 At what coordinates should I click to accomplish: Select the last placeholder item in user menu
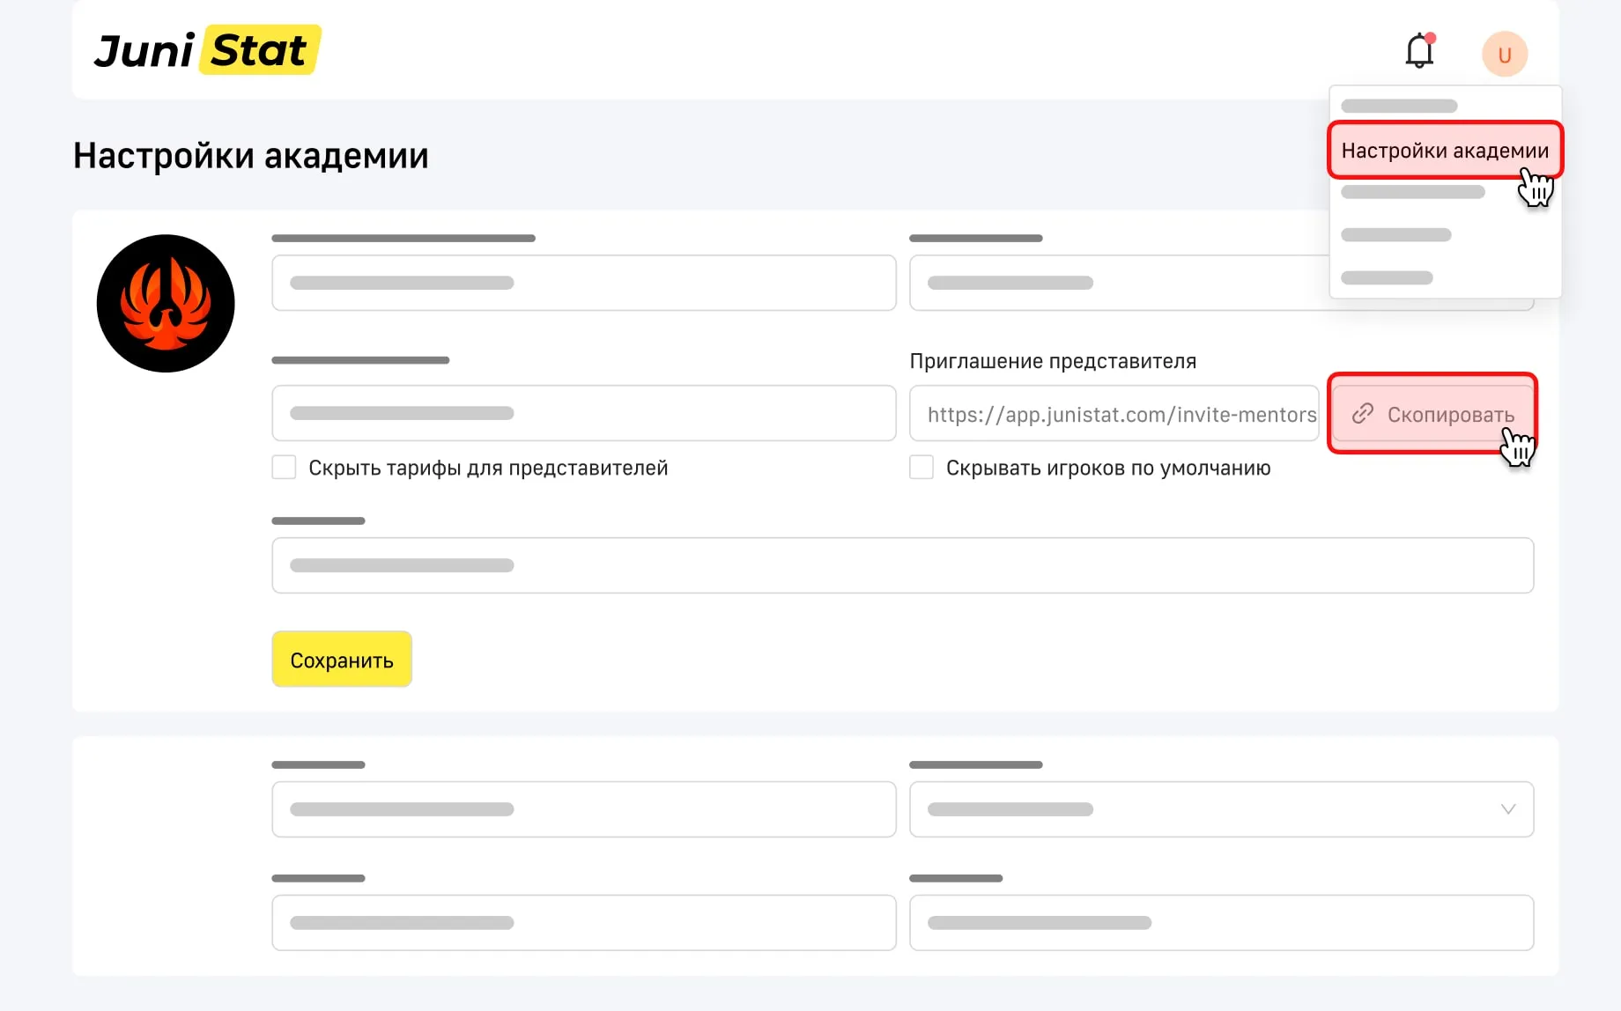click(x=1387, y=278)
